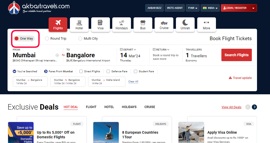Select recent search Mumbai to Bangalore one-way
The height and width of the screenshot is (143, 270).
coord(30,82)
